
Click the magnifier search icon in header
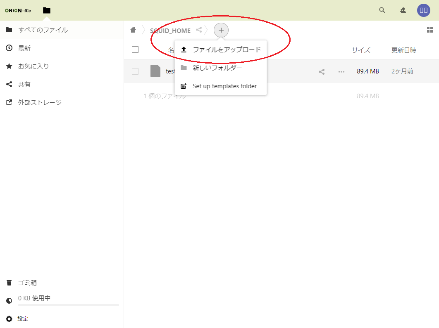tap(382, 10)
